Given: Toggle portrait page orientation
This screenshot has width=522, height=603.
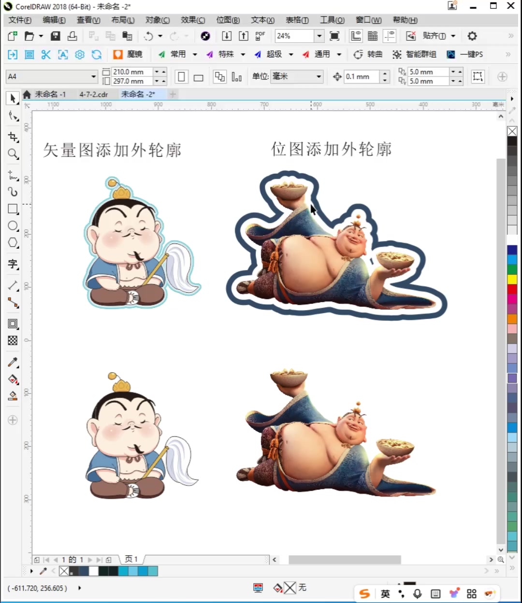Looking at the screenshot, I should pyautogui.click(x=181, y=76).
